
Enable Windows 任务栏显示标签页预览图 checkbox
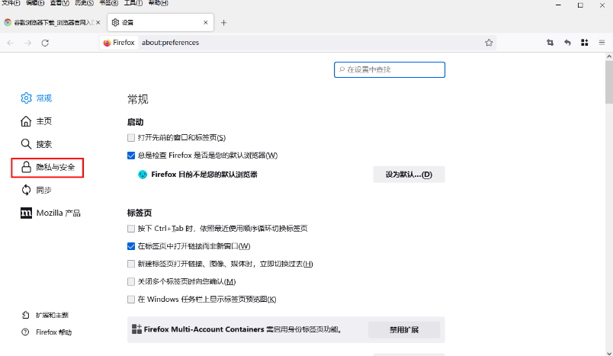[131, 300]
